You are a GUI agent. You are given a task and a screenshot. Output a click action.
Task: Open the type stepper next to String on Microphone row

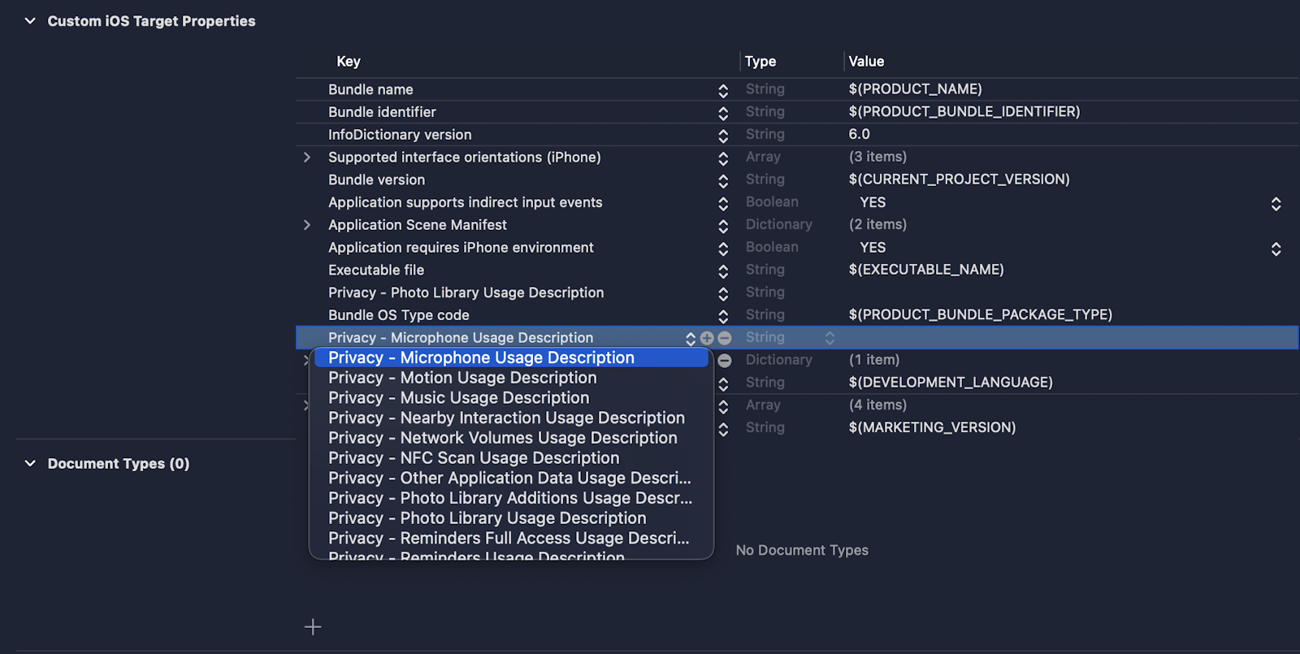(x=830, y=338)
